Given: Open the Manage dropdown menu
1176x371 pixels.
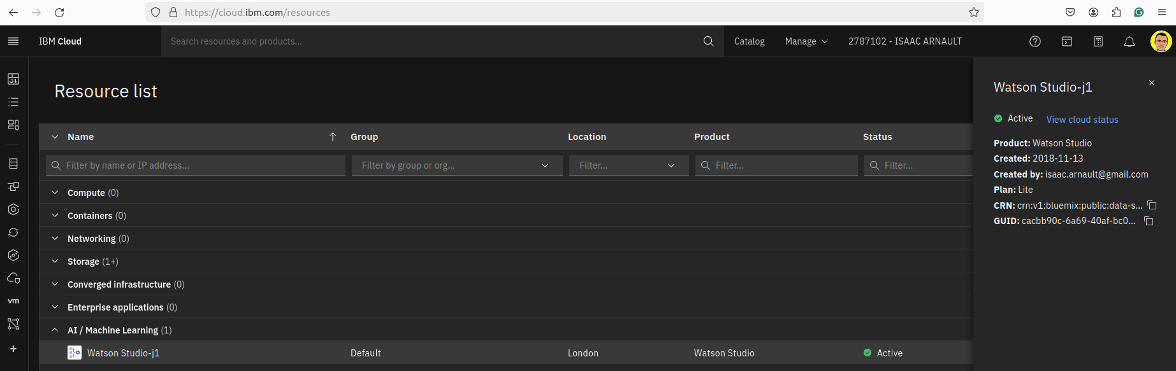Looking at the screenshot, I should click(806, 41).
